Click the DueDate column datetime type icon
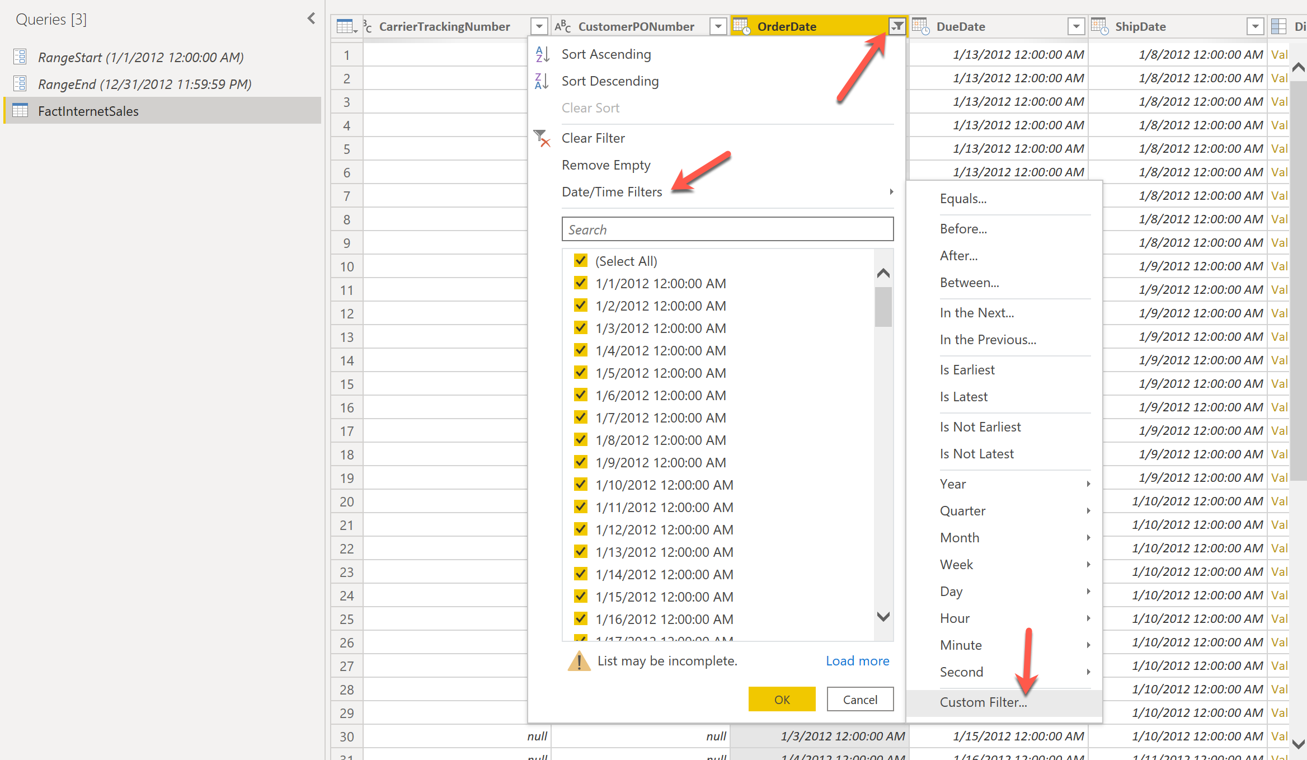 [x=920, y=26]
